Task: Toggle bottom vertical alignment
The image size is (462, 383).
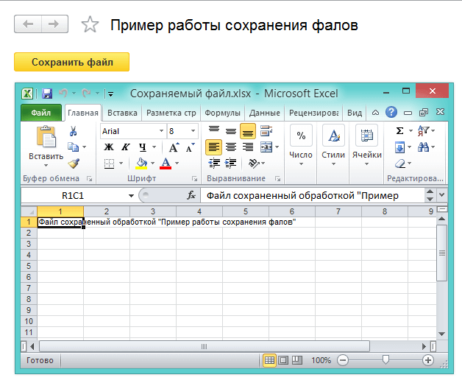Action: pos(248,131)
